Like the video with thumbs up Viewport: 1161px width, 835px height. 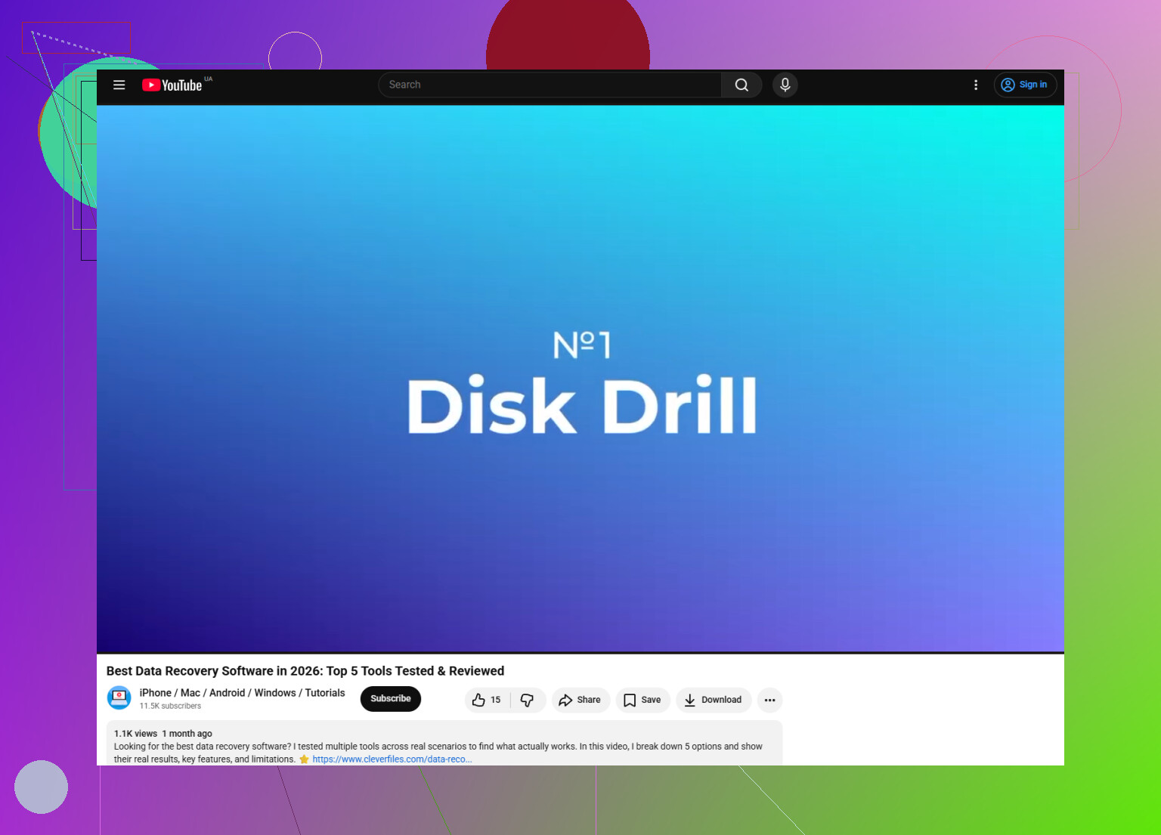[487, 700]
